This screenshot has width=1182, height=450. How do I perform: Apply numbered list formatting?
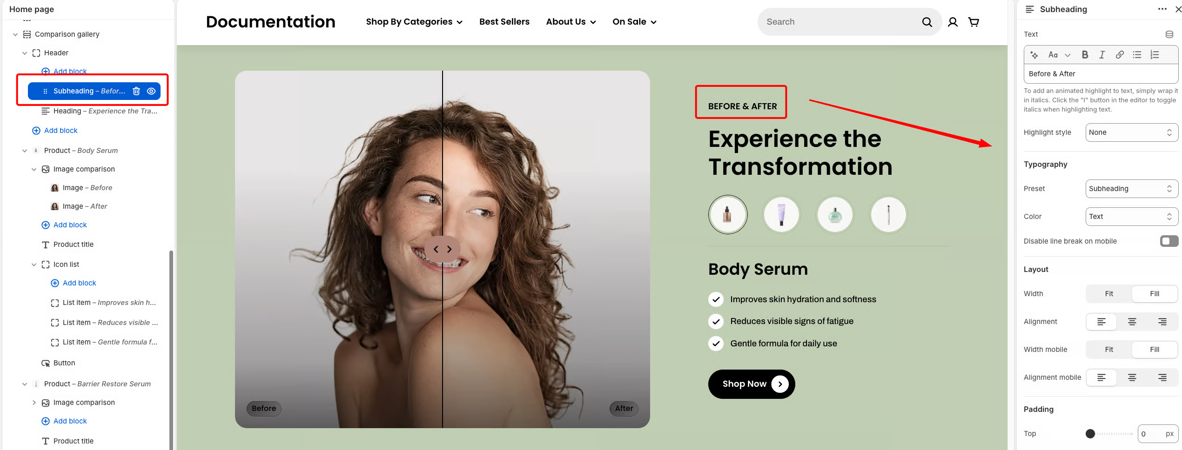(x=1155, y=55)
